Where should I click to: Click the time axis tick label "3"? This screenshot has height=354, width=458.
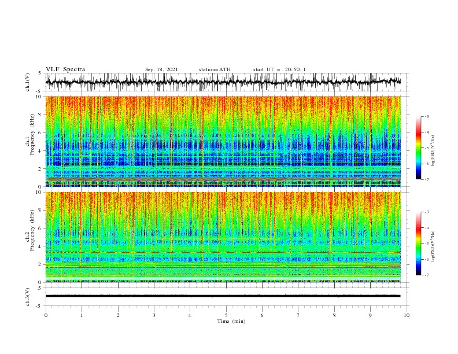click(154, 315)
